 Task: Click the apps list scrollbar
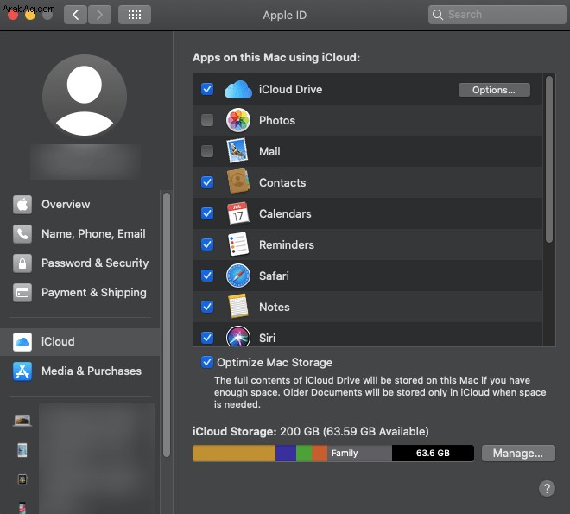(x=549, y=159)
